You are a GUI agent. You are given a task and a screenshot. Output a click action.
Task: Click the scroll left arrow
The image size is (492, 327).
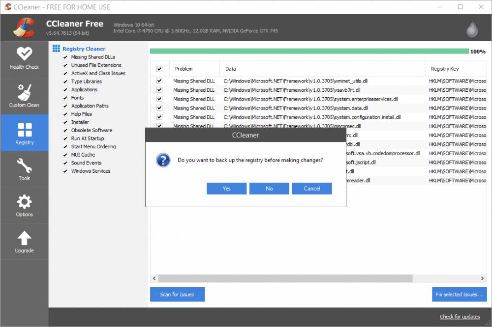154,278
